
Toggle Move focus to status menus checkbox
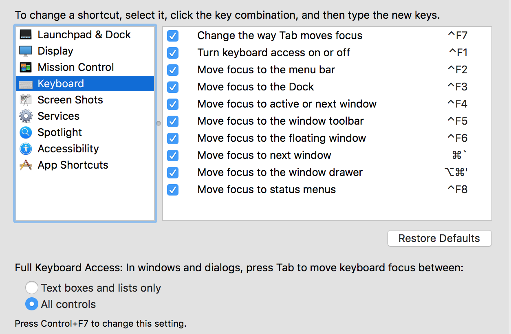173,190
